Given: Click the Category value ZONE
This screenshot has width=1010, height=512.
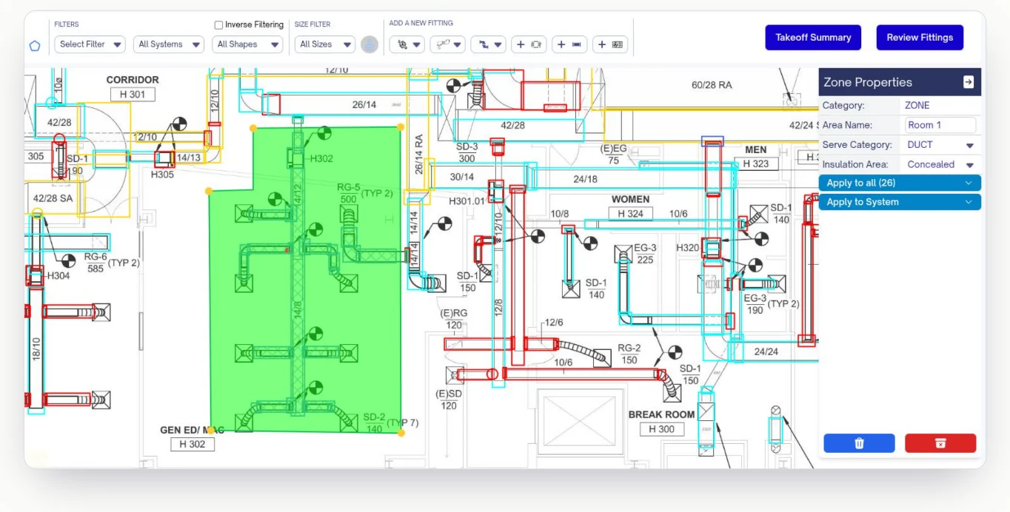Looking at the screenshot, I should (917, 106).
